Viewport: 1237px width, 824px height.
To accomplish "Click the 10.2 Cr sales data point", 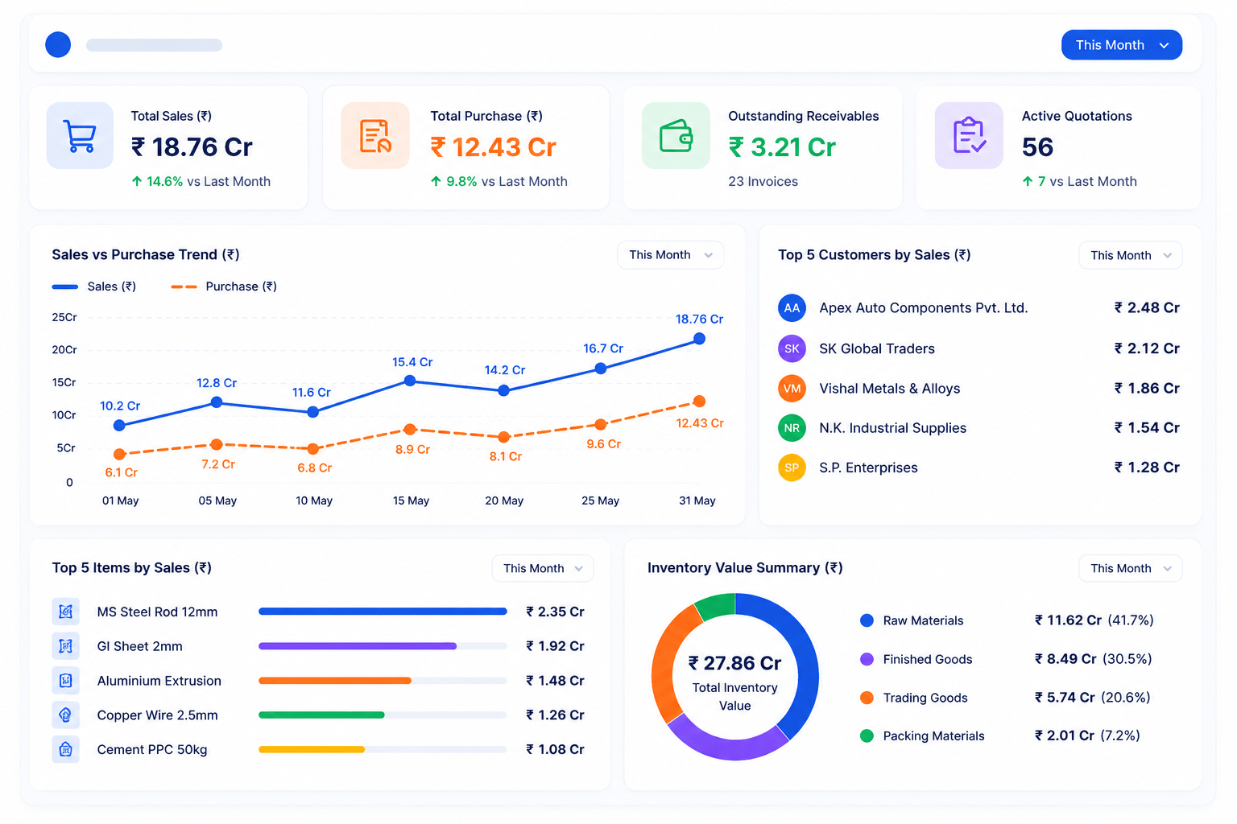I will (119, 425).
